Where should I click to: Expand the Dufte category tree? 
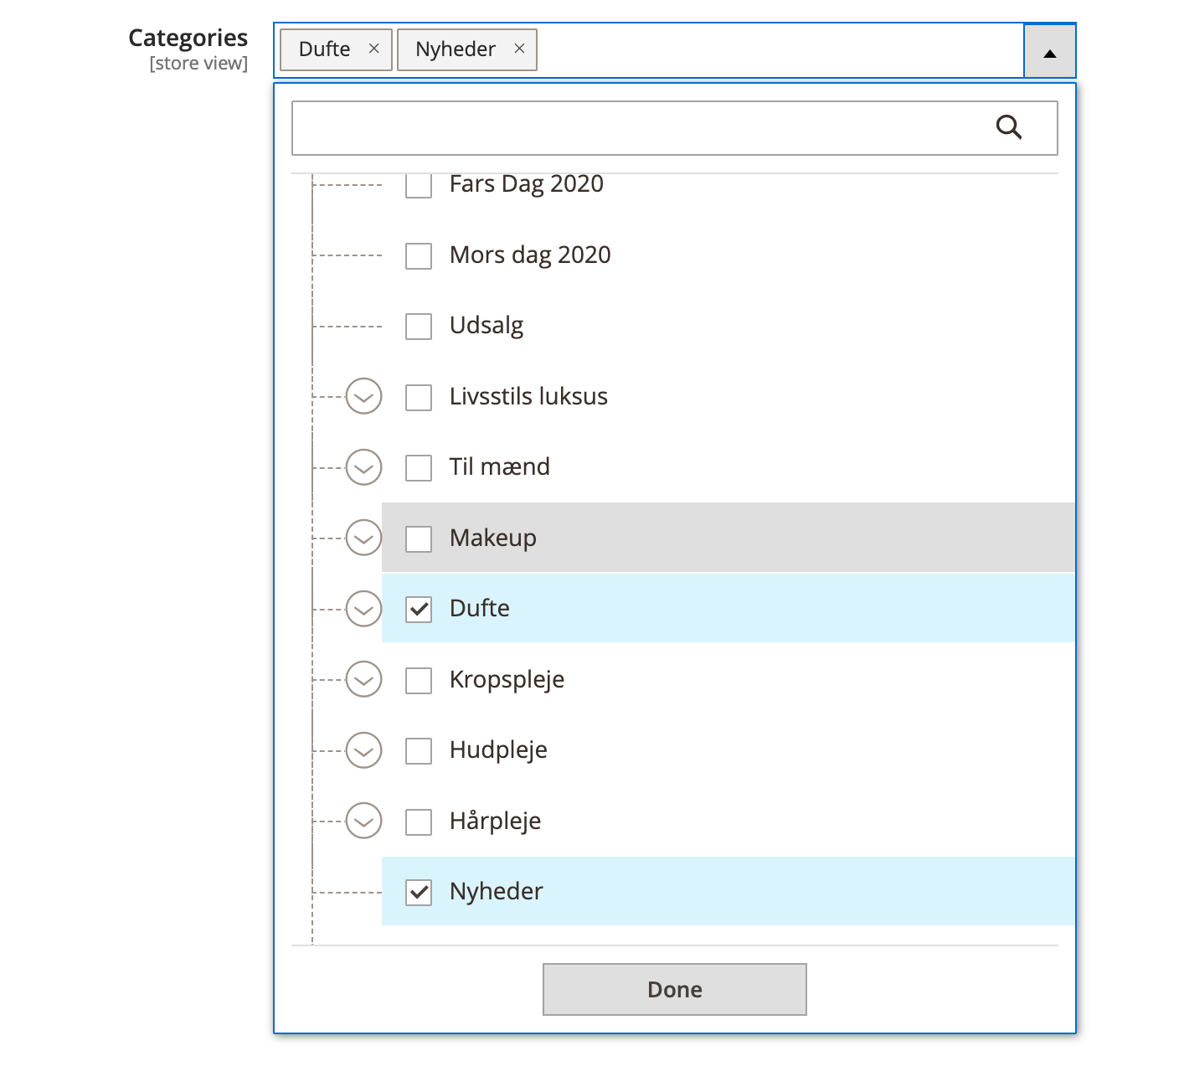tap(363, 609)
